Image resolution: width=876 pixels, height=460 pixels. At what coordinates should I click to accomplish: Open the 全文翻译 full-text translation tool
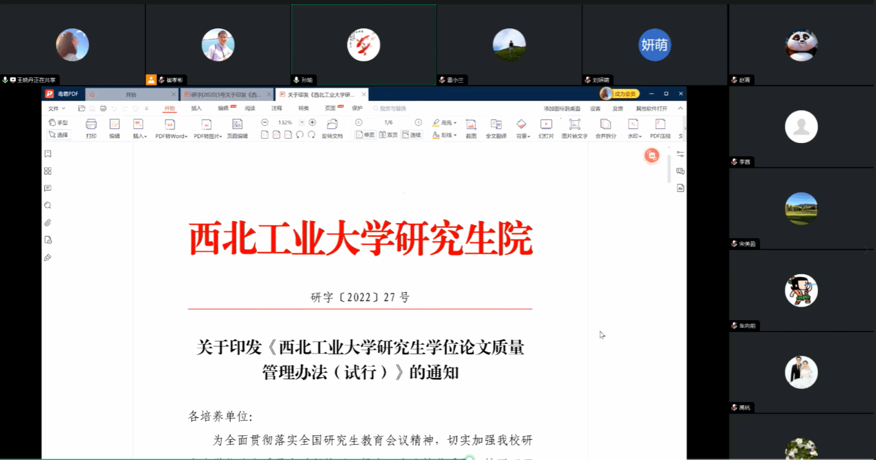(496, 128)
